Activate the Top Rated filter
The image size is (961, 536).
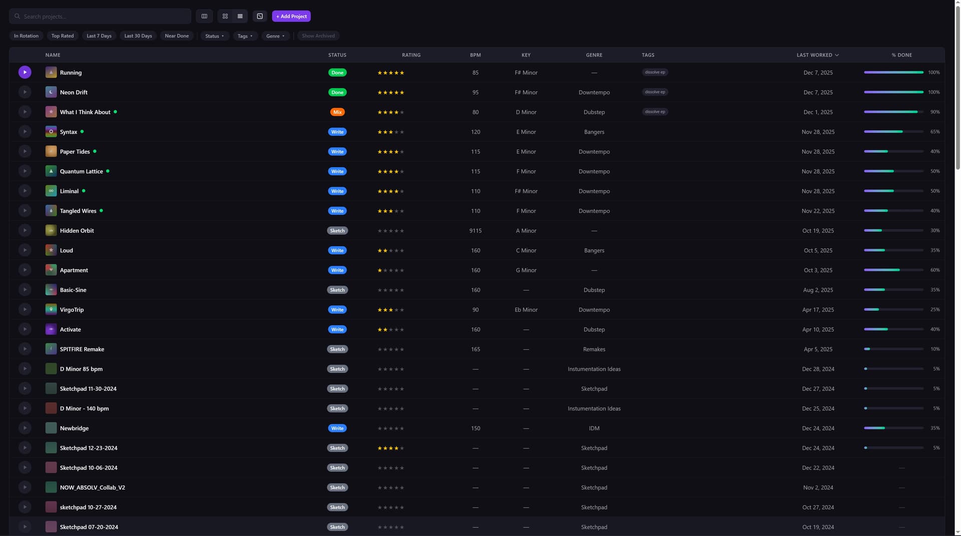62,36
